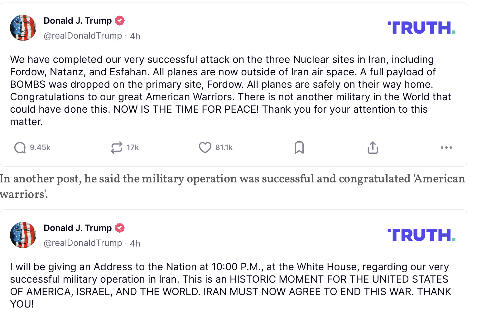Like the post about Fordow, Natanz, and Esfahan

[x=205, y=148]
